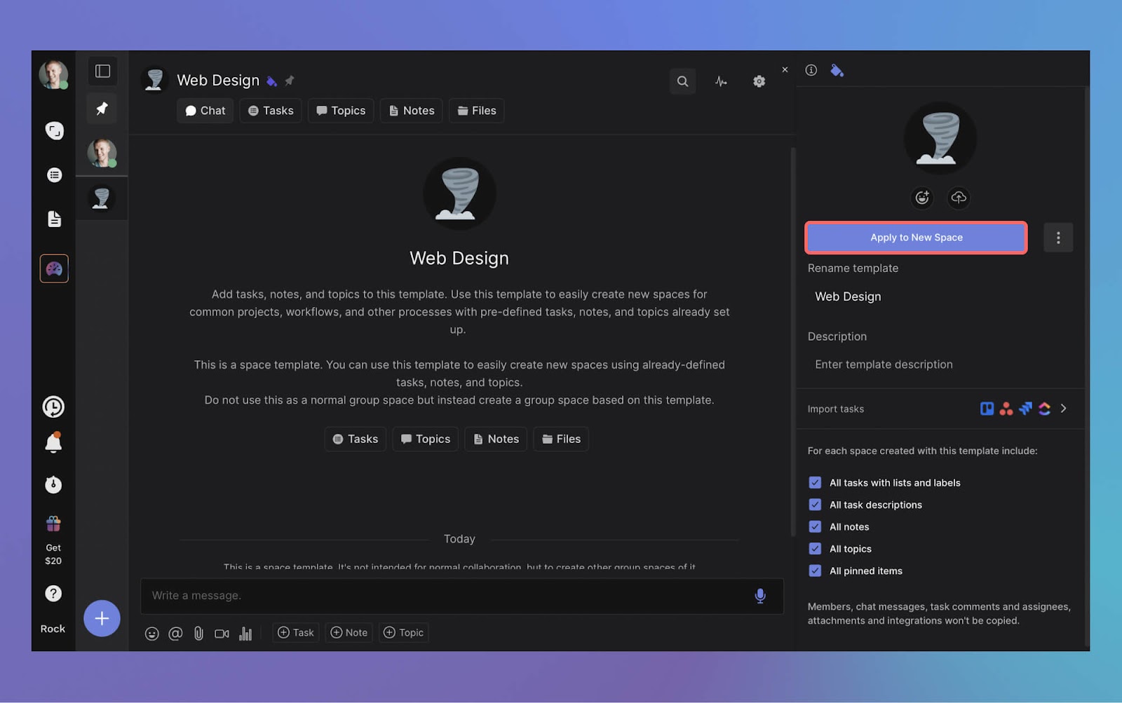The image size is (1122, 703).
Task: Click Apply to New Space button
Action: [x=917, y=238]
